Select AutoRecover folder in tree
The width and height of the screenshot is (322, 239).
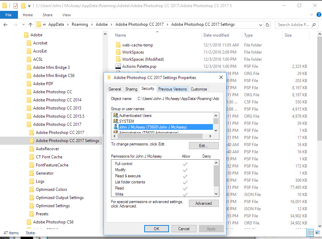click(x=47, y=149)
